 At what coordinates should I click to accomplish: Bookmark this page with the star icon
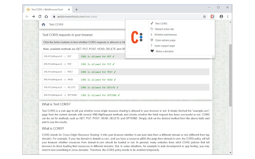[204, 17]
